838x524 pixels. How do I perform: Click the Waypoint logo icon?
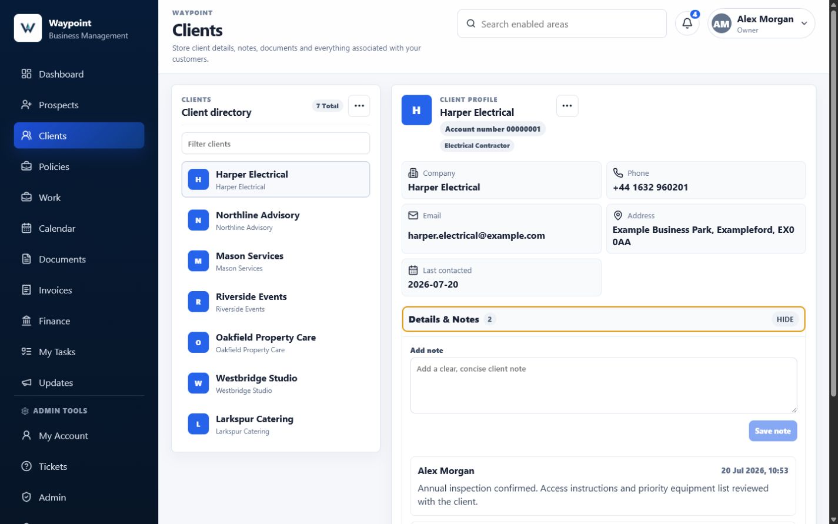[x=28, y=28]
